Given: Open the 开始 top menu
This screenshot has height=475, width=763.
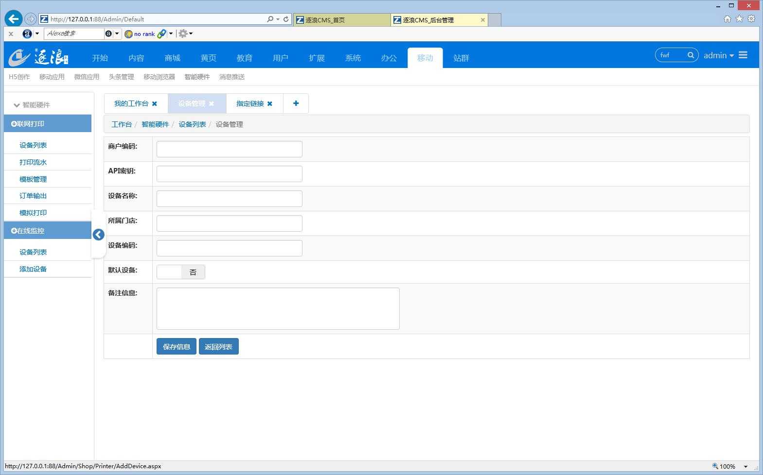Looking at the screenshot, I should click(x=100, y=58).
